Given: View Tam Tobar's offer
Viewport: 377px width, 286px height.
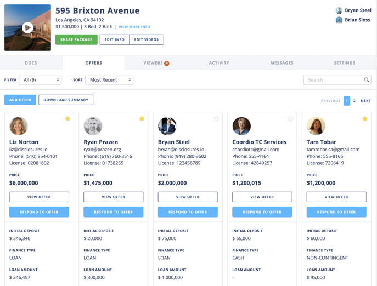Looking at the screenshot, I should (x=336, y=197).
